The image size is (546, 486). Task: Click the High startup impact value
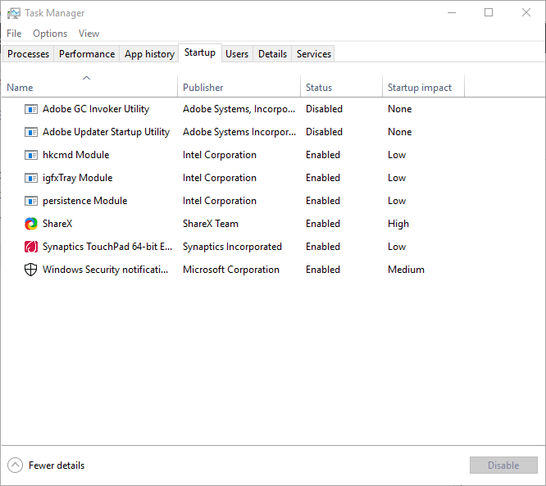coord(398,224)
